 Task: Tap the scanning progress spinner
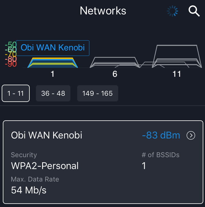click(x=172, y=11)
